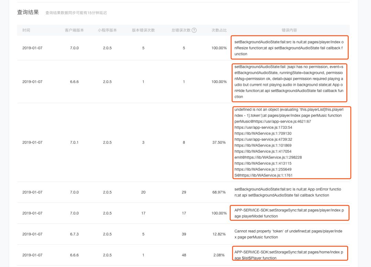
Task: Select client version 6.6.6 in the 2.08% row
Action: click(74, 255)
